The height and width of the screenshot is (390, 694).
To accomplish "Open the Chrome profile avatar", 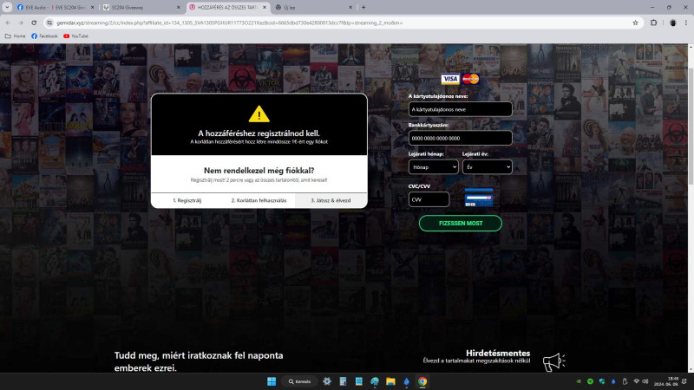I will point(673,23).
